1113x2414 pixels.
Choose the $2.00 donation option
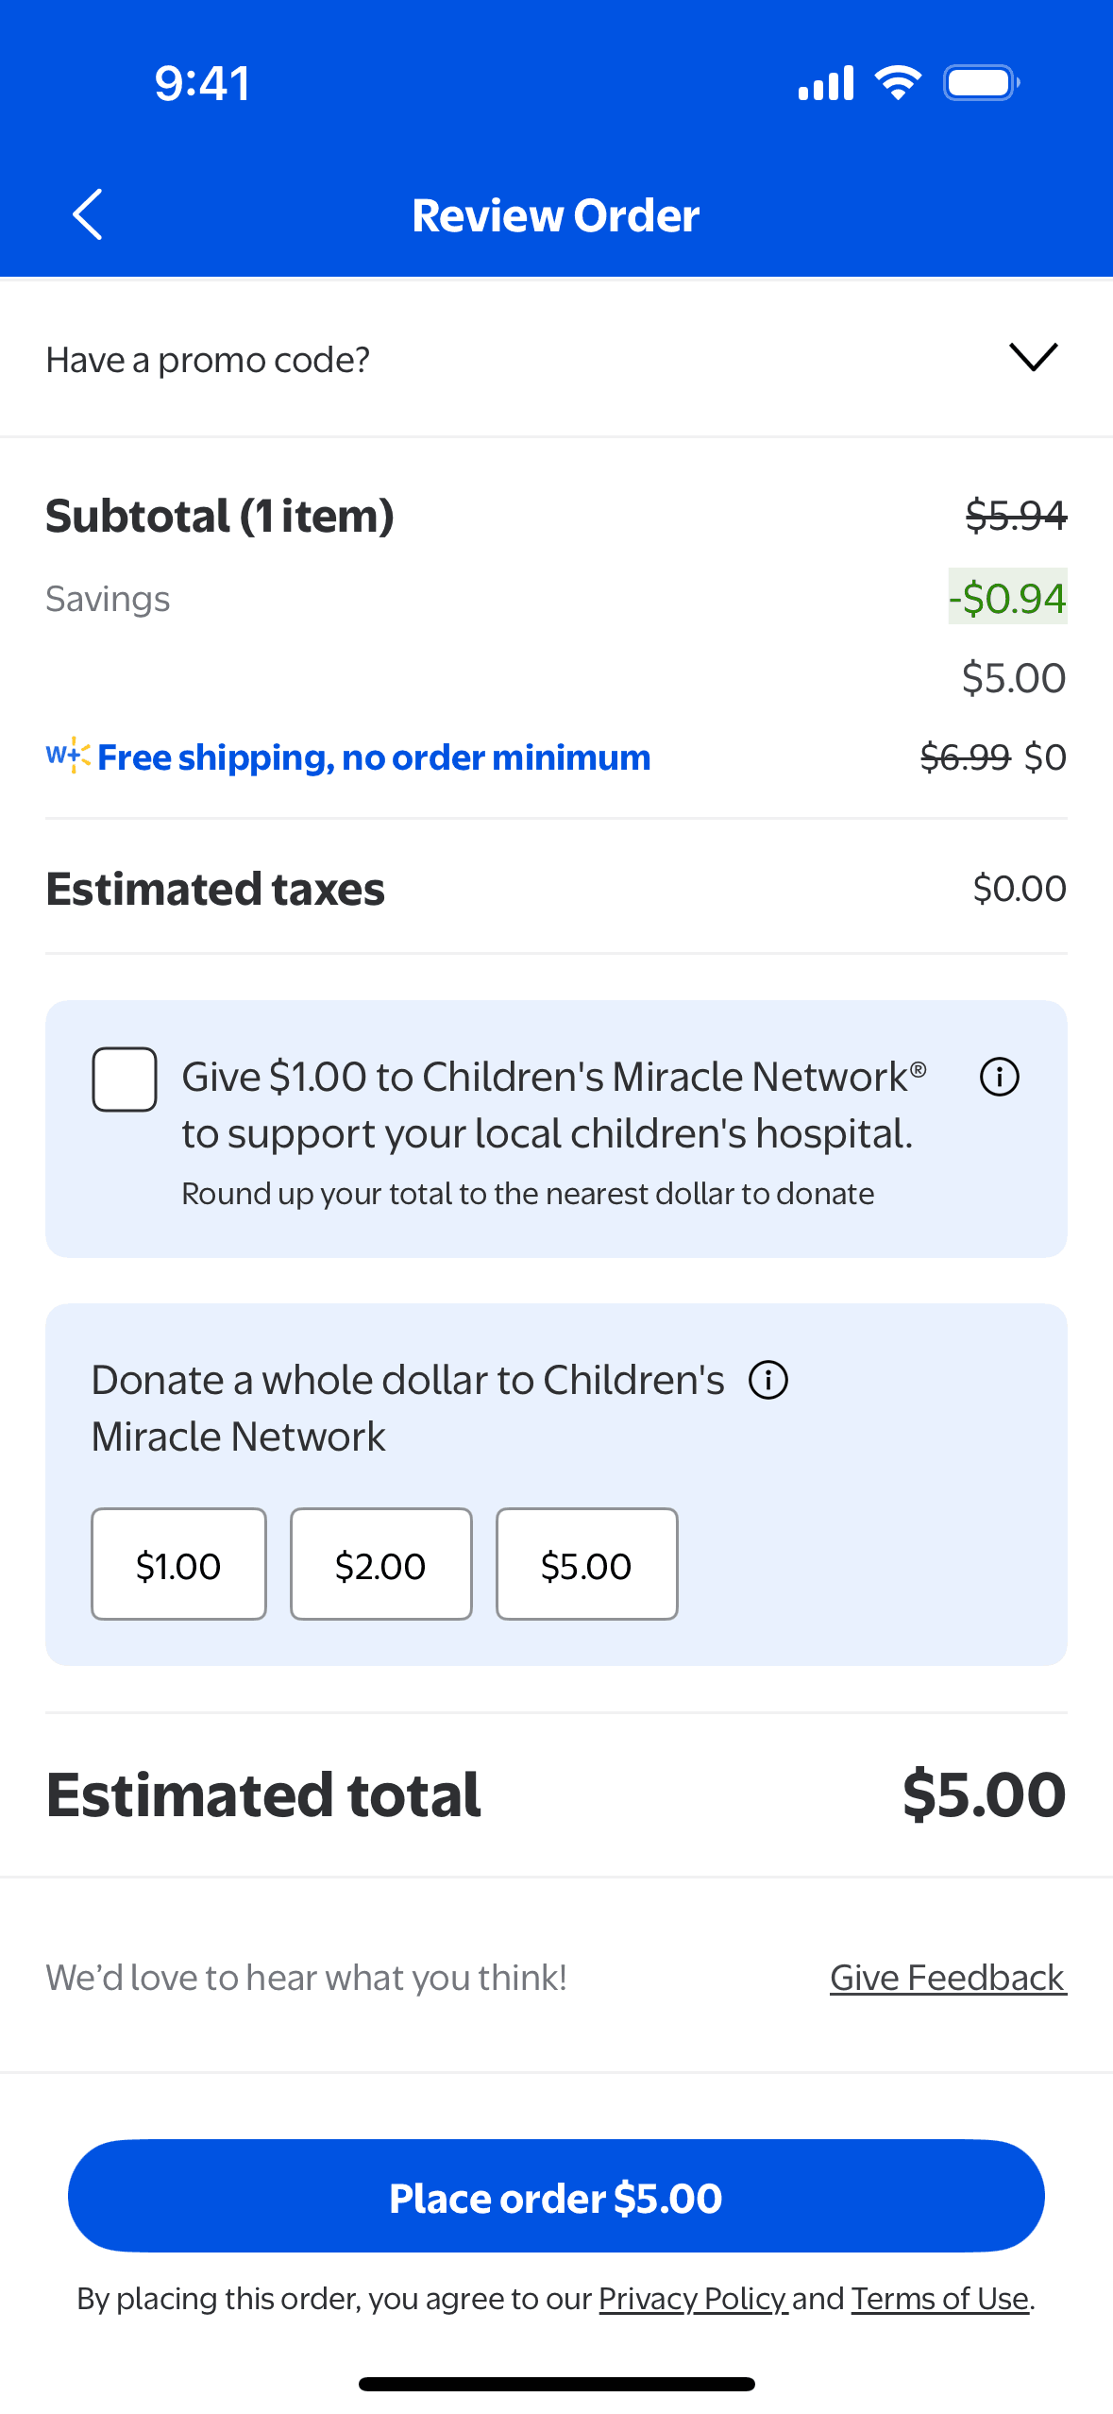pos(380,1564)
